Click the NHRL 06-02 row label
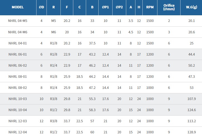This screenshot has height=137, width=202. (x=18, y=65)
